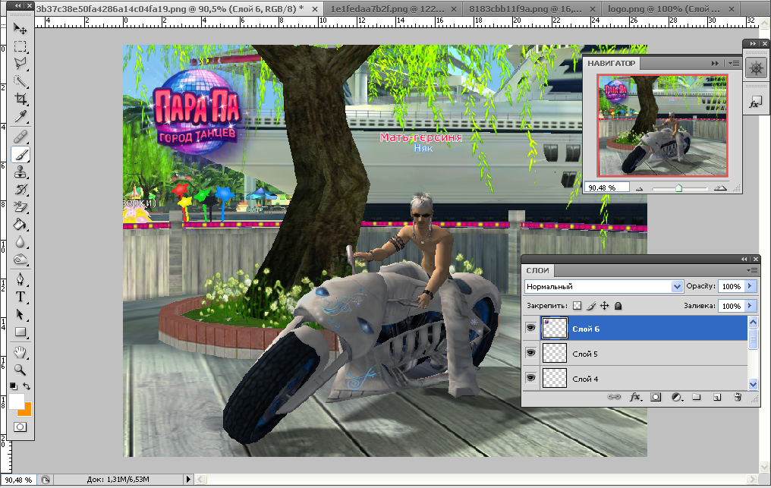Select the History Brush tool

tap(20, 190)
